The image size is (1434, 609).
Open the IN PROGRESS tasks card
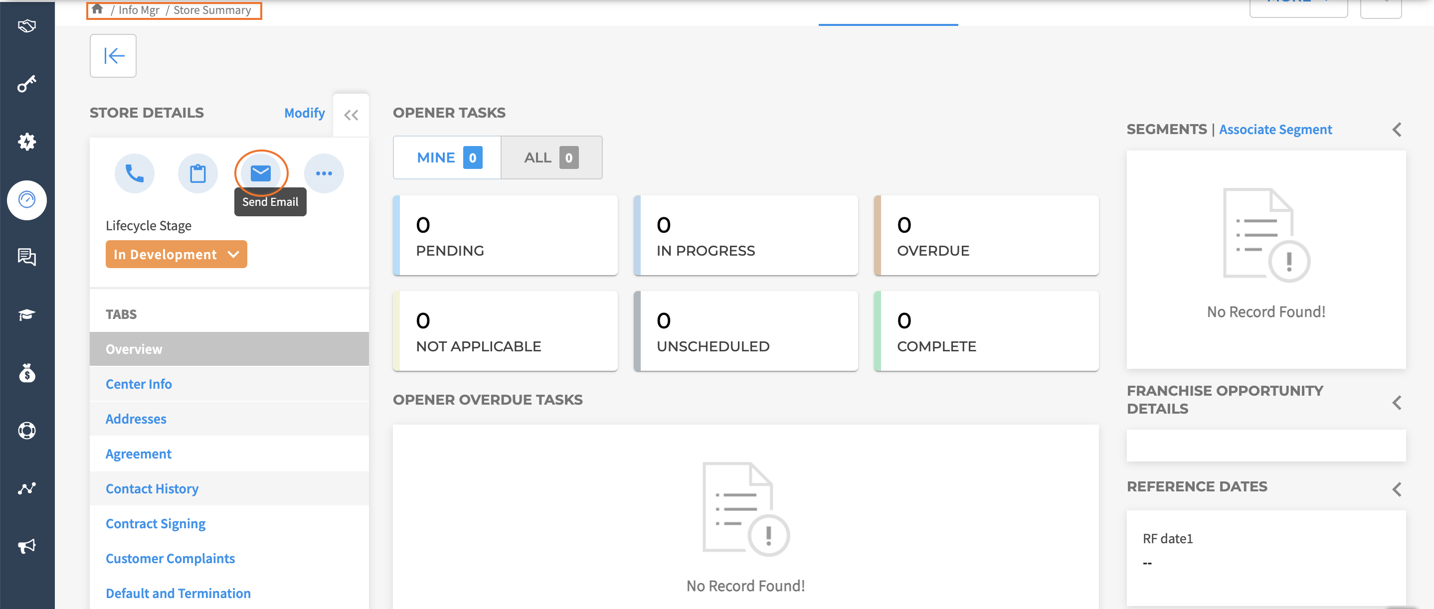coord(745,235)
